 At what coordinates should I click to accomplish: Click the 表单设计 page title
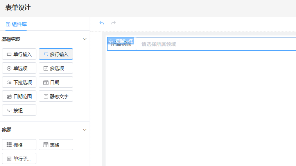(x=18, y=8)
